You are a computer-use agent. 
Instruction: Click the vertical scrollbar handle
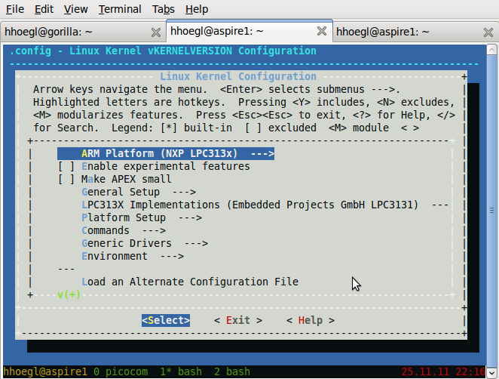pos(491,211)
